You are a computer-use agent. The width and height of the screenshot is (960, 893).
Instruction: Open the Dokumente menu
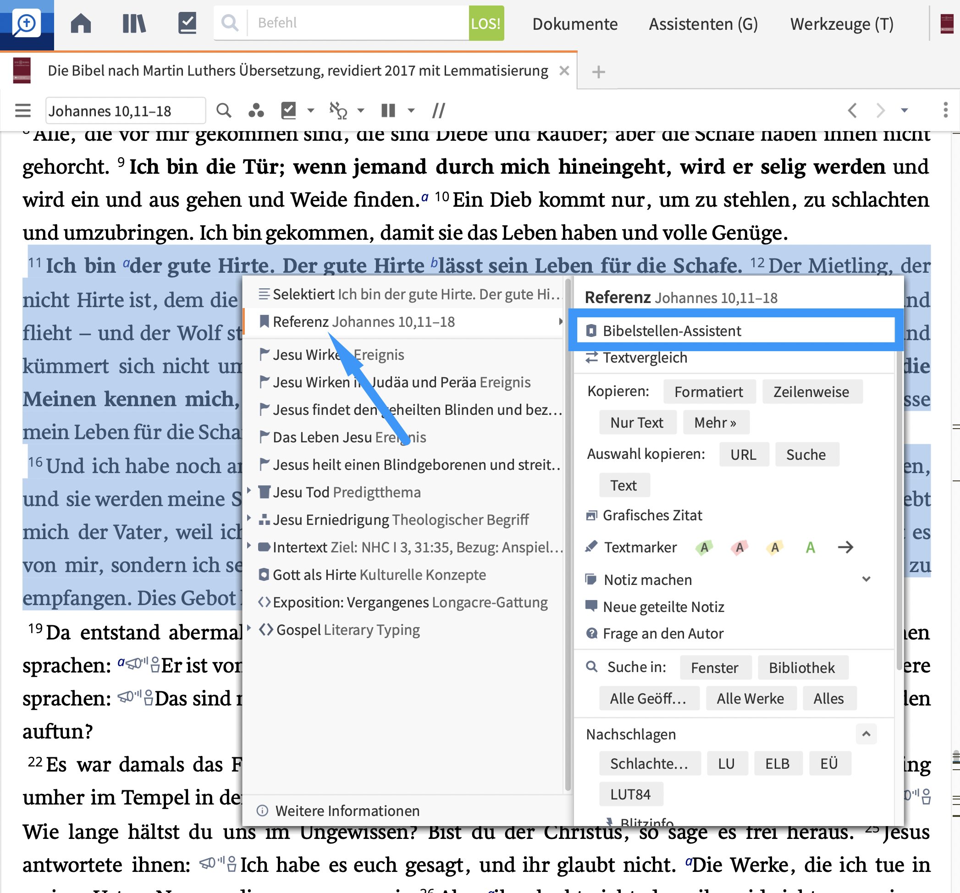[x=574, y=24]
